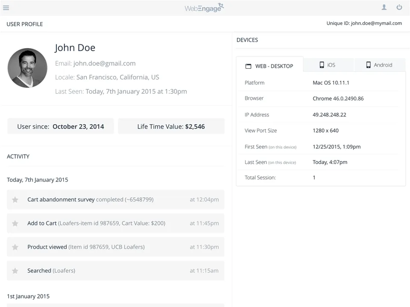Star the Cart abandonment survey activity

point(15,200)
